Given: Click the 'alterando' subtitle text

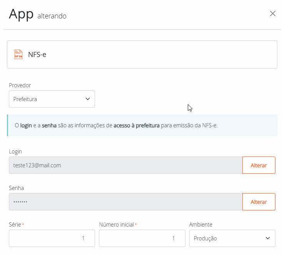Looking at the screenshot, I should click(x=52, y=16).
